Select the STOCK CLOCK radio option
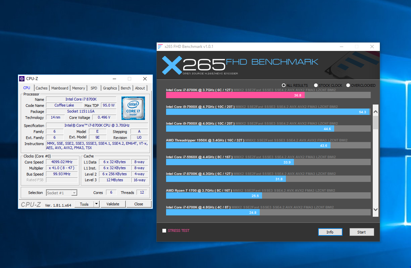 316,85
